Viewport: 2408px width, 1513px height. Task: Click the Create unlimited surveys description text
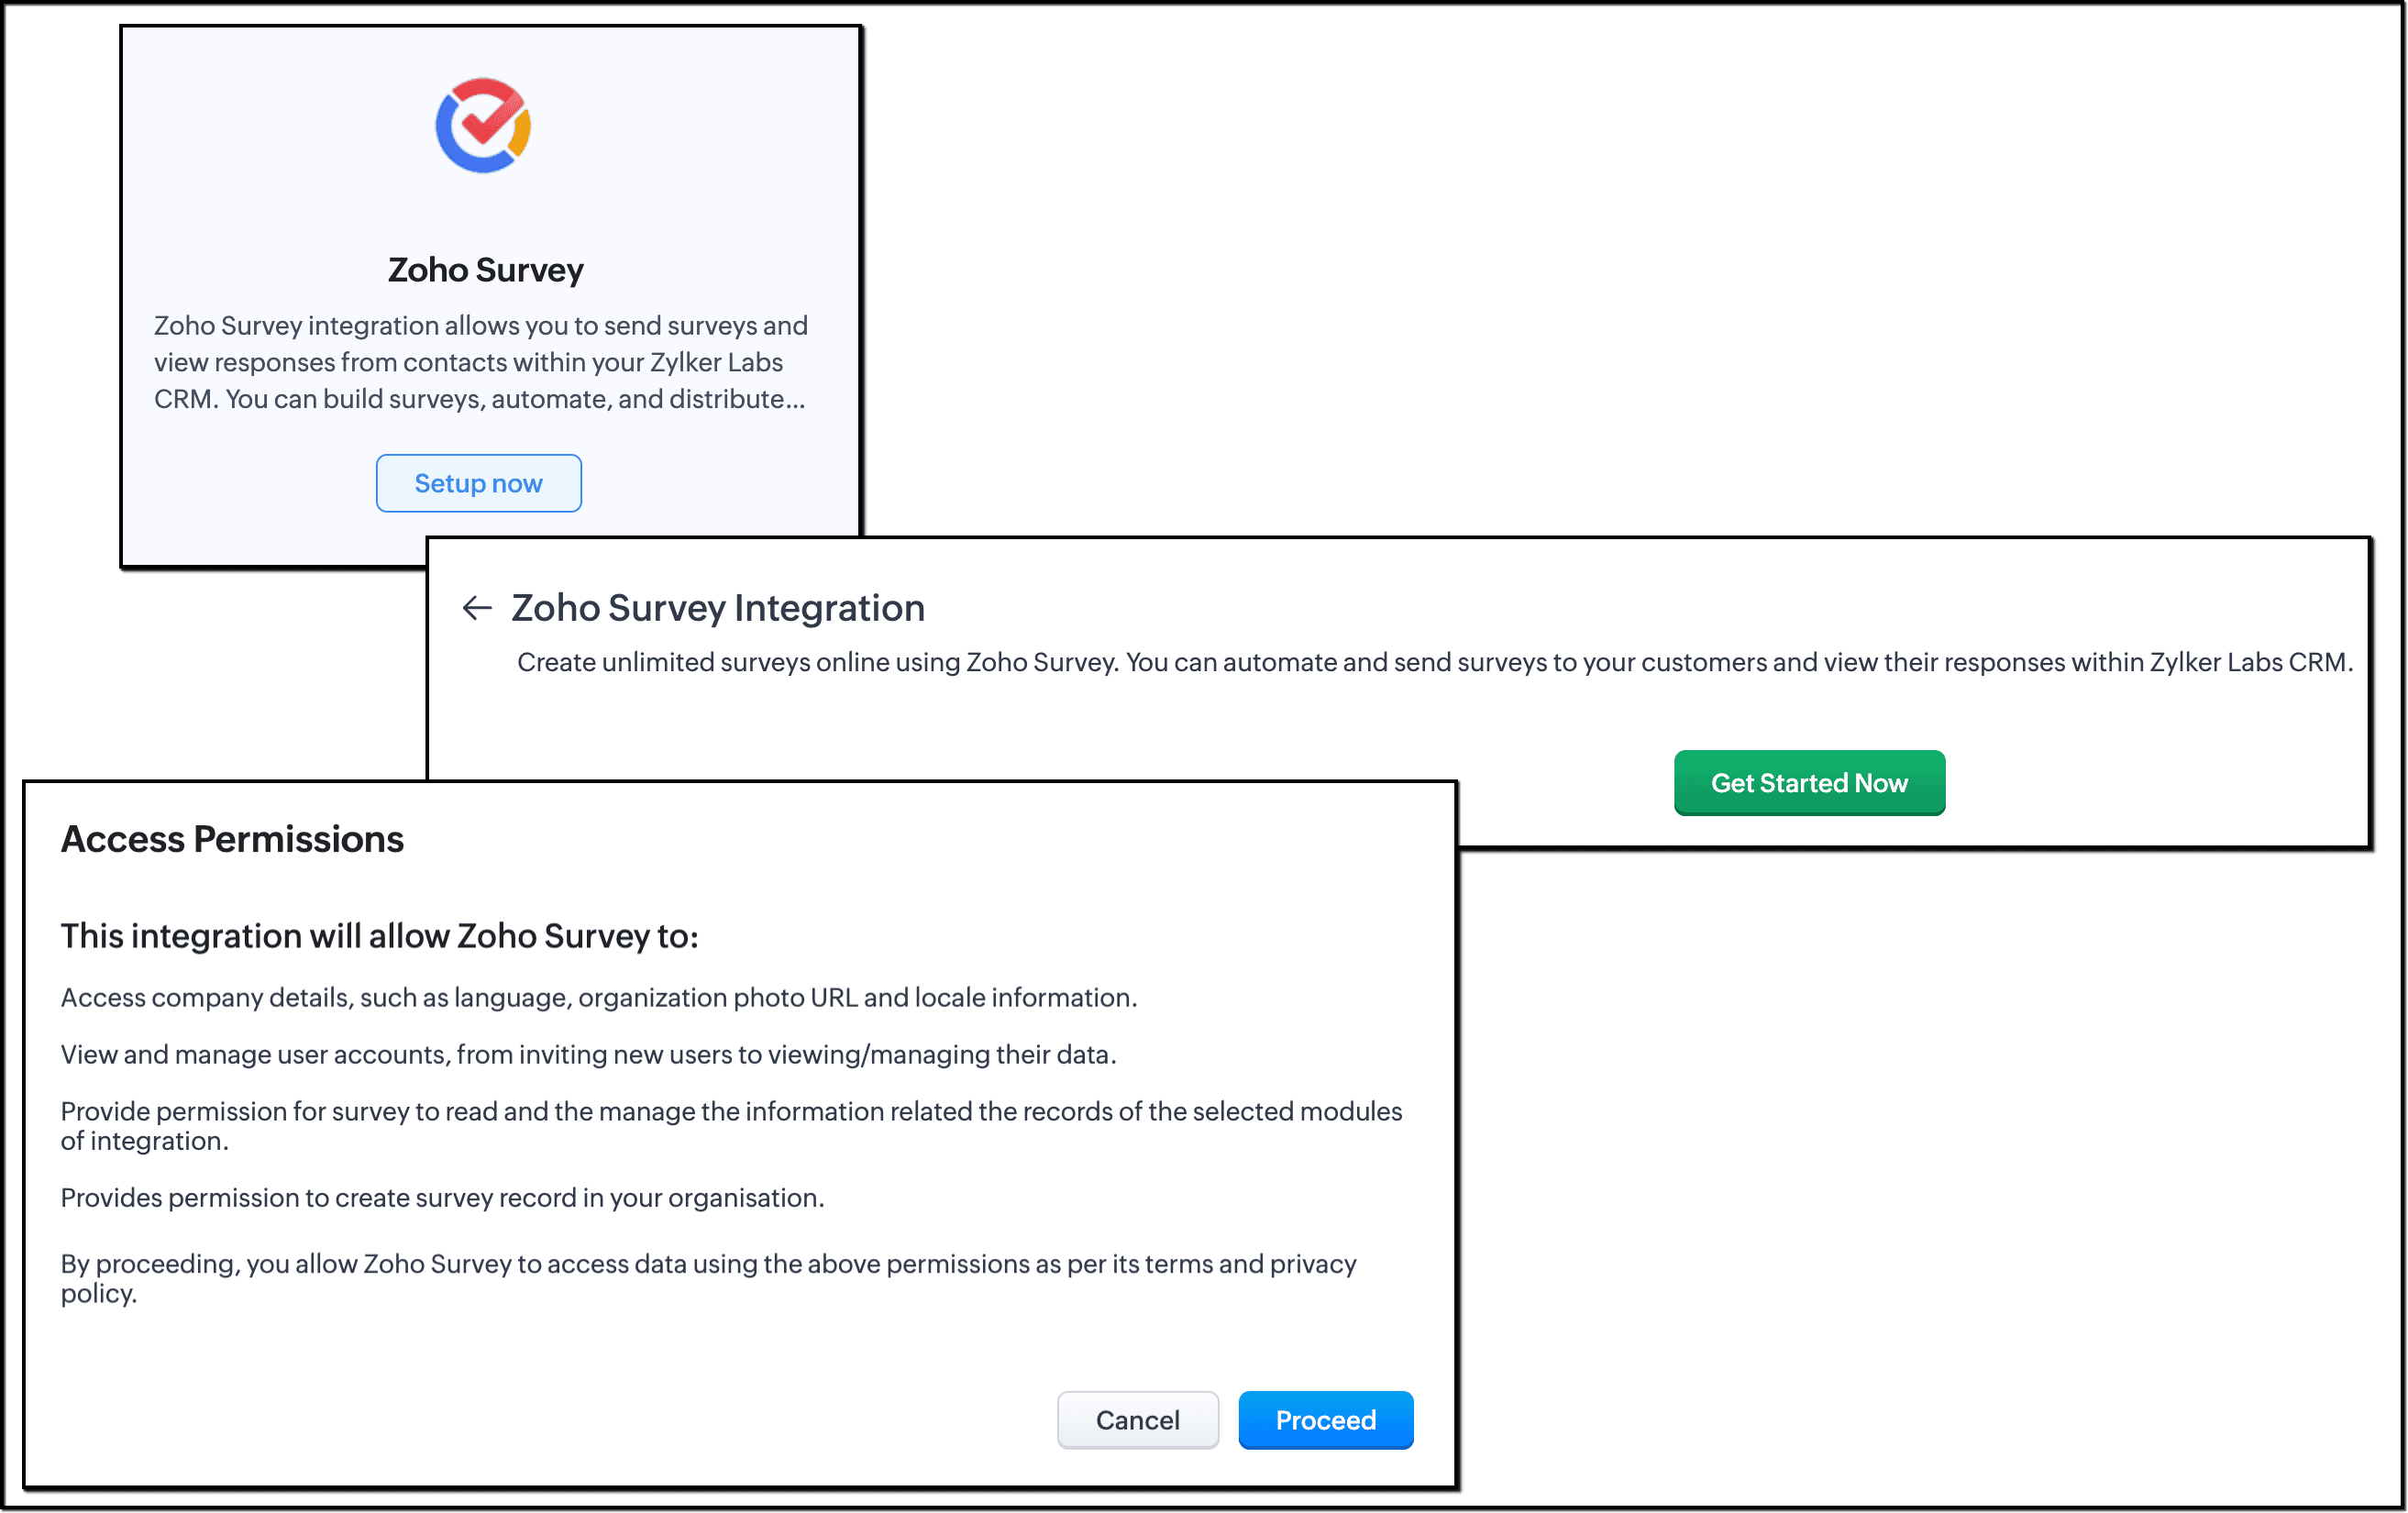[x=1434, y=662]
